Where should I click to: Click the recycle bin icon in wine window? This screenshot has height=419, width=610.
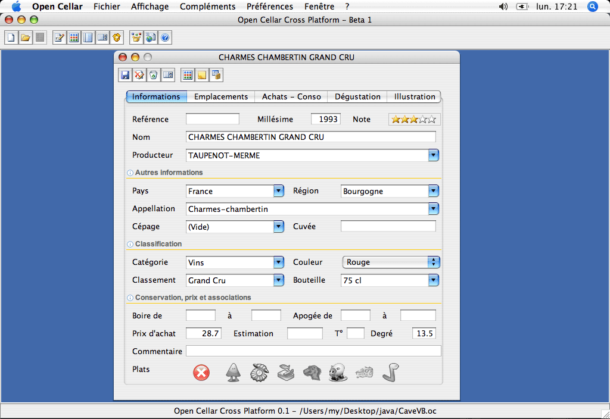click(154, 75)
